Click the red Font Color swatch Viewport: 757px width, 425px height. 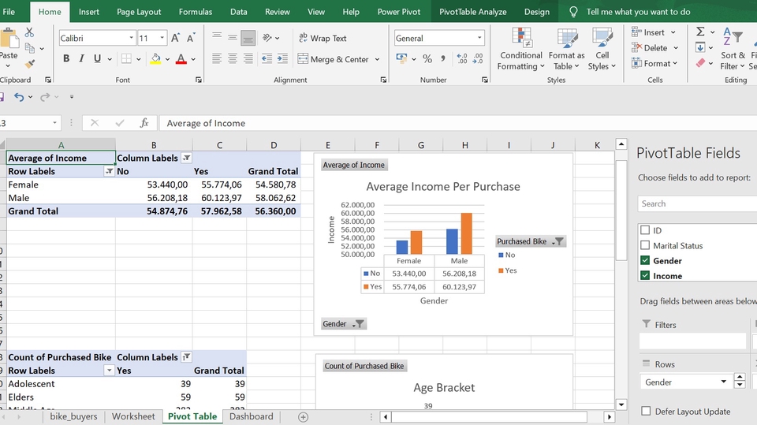point(181,59)
